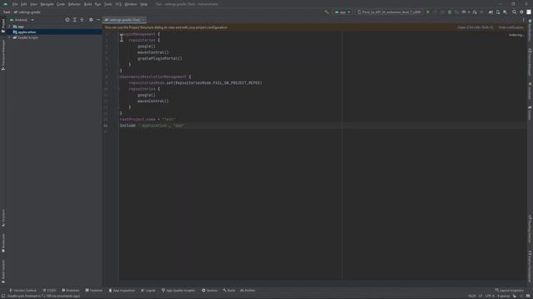Click the settings.gradle breadcrumb in navigation bar
The image size is (533, 299).
(27, 12)
